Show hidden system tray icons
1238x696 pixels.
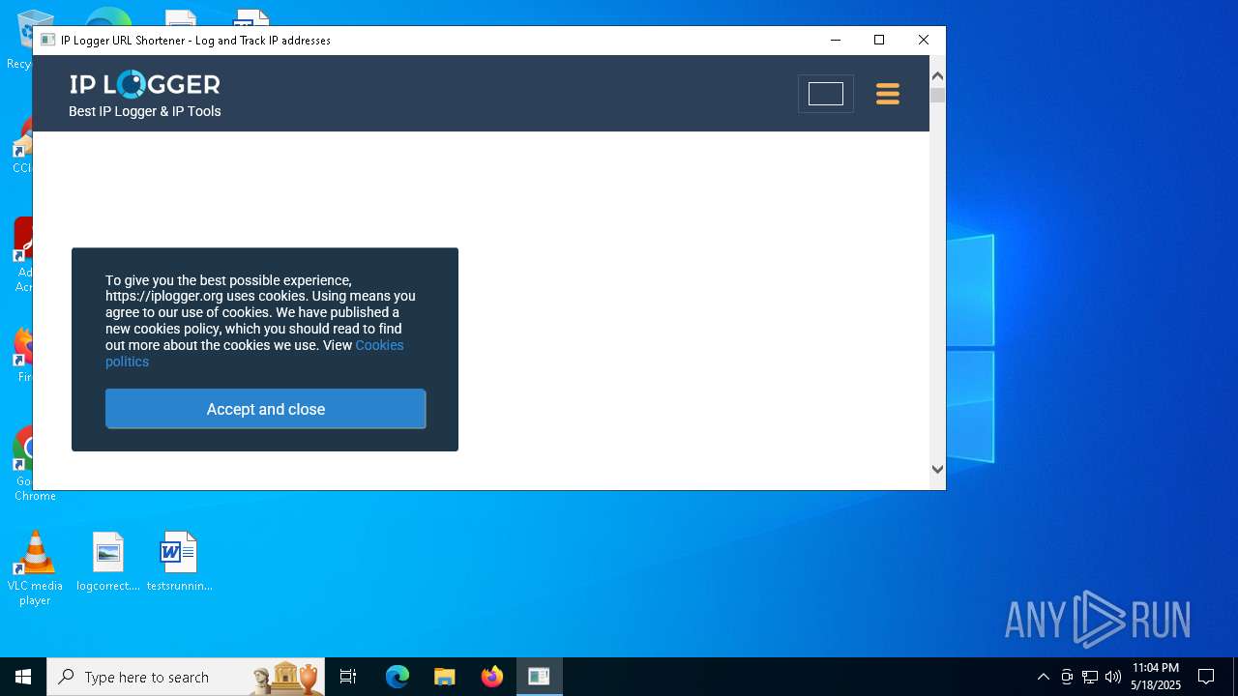pyautogui.click(x=1044, y=677)
